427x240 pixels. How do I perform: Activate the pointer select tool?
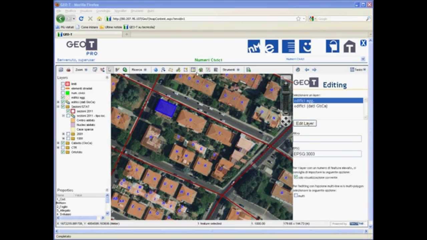point(109,70)
